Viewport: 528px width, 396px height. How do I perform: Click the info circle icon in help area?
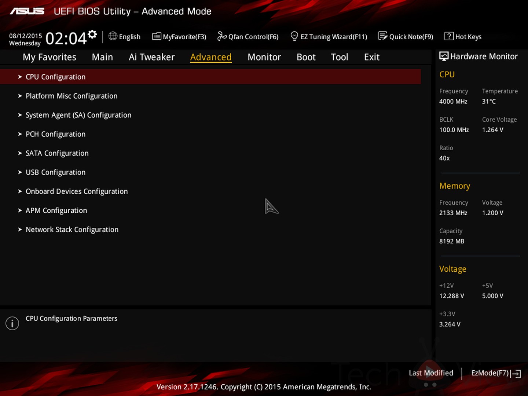point(12,323)
